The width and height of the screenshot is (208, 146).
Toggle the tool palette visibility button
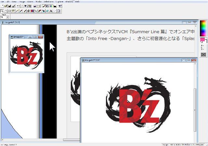point(44,6)
